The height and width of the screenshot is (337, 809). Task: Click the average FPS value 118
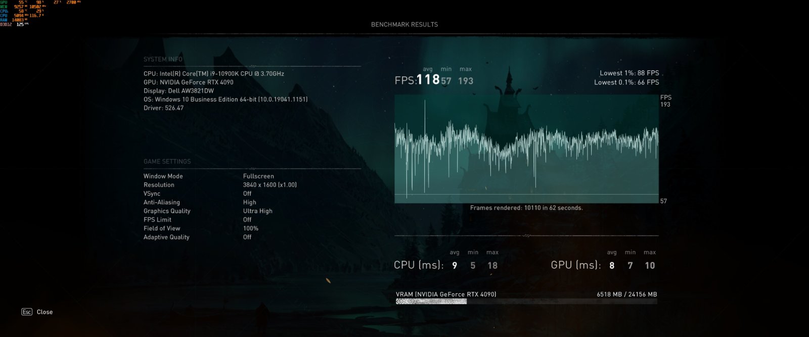pyautogui.click(x=428, y=79)
